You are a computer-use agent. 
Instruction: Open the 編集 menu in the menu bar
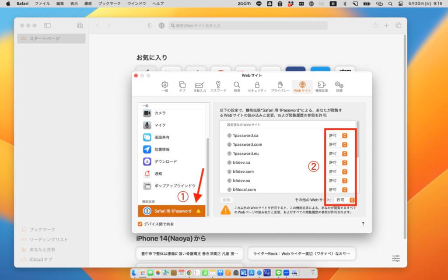(x=60, y=3)
